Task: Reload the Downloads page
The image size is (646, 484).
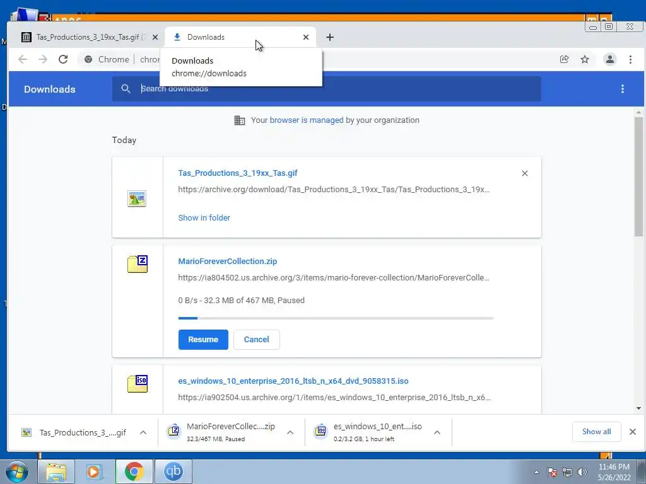Action: 63,59
